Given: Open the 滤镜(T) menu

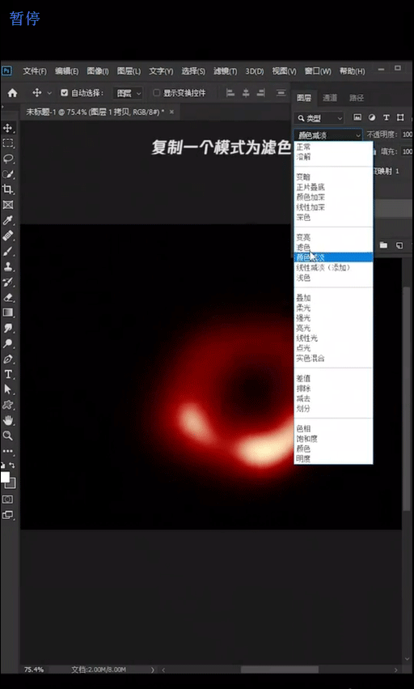Looking at the screenshot, I should (226, 71).
